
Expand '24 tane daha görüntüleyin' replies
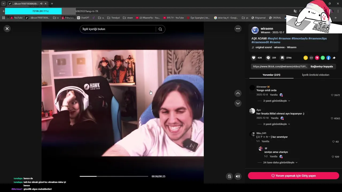[280, 162]
